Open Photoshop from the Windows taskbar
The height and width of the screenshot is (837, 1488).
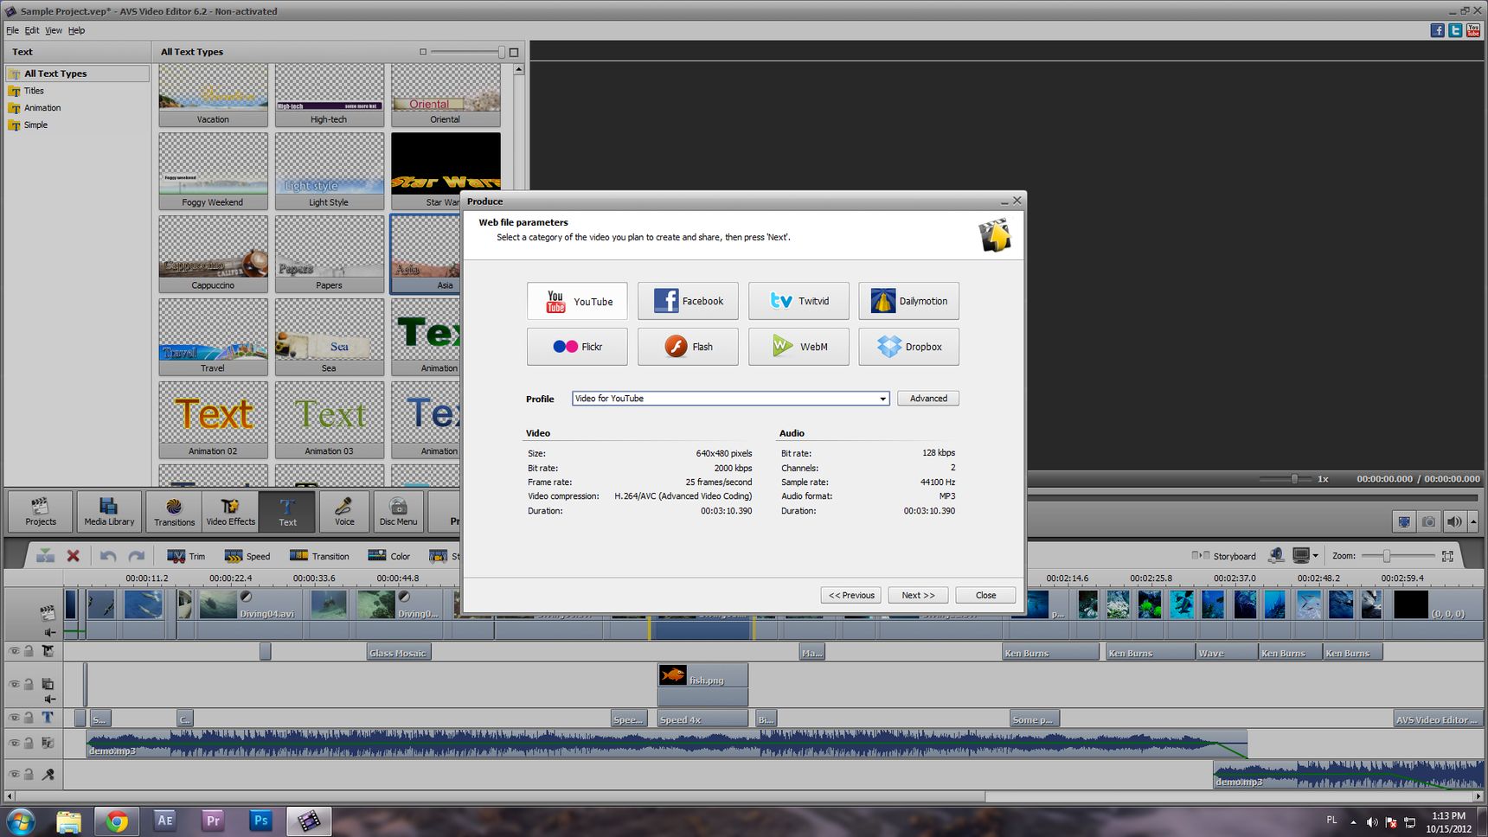[260, 821]
